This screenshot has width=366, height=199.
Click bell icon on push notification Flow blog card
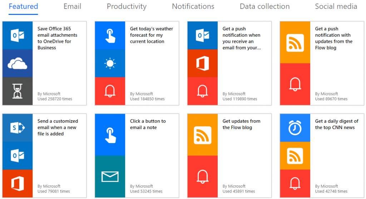point(295,84)
